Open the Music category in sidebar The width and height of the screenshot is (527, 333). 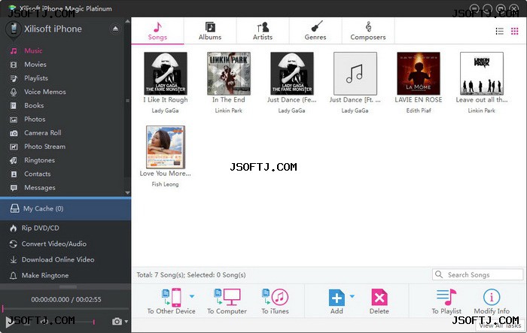pos(33,50)
